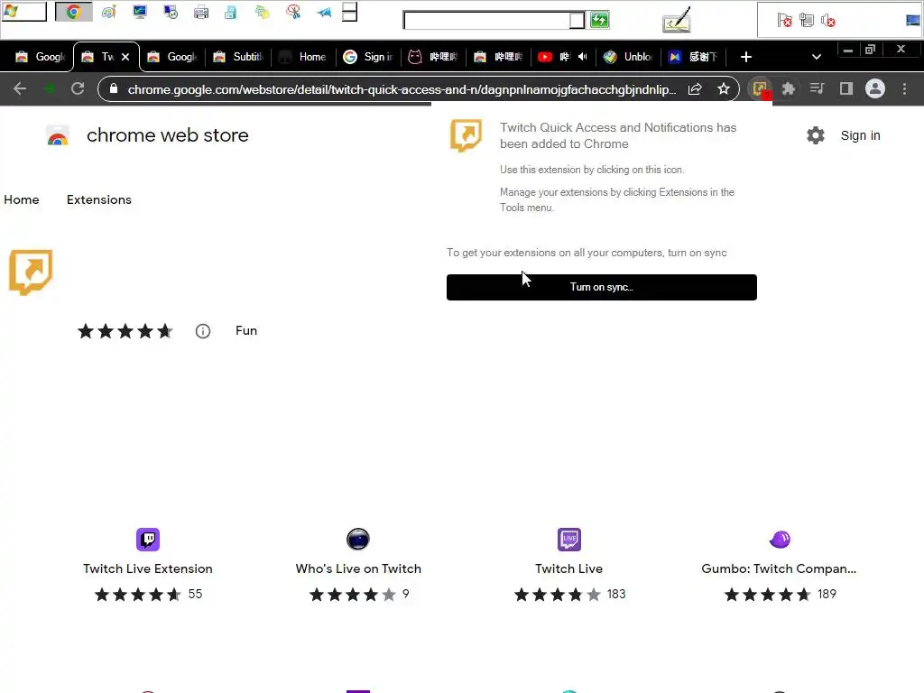The height and width of the screenshot is (693, 924).
Task: Switch to the Home tab
Action: pos(303,57)
